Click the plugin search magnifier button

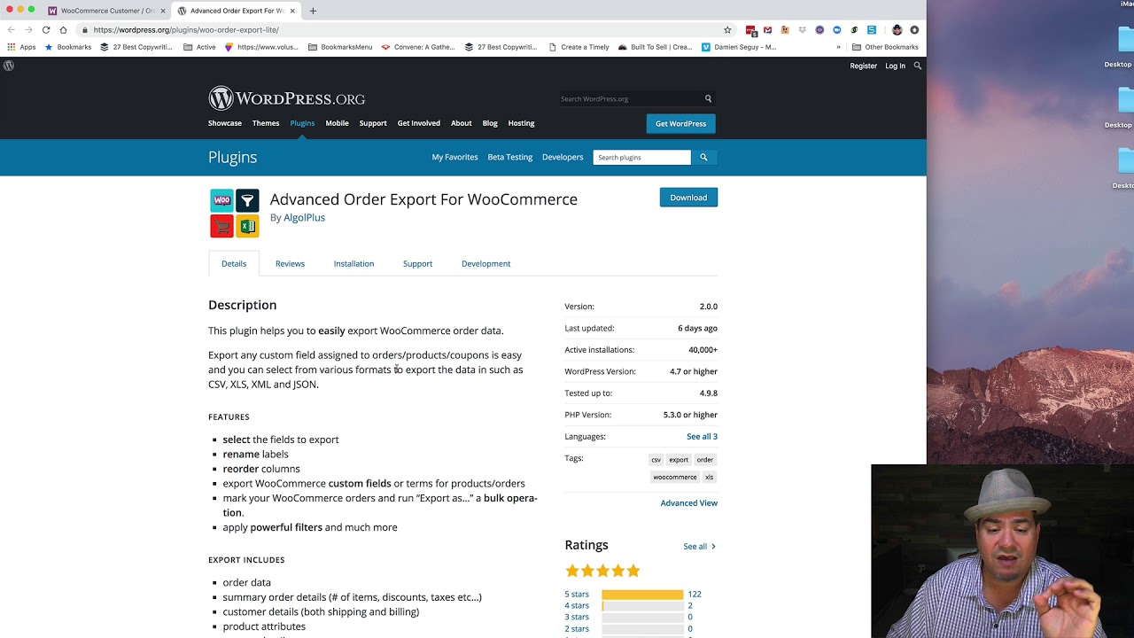[703, 157]
